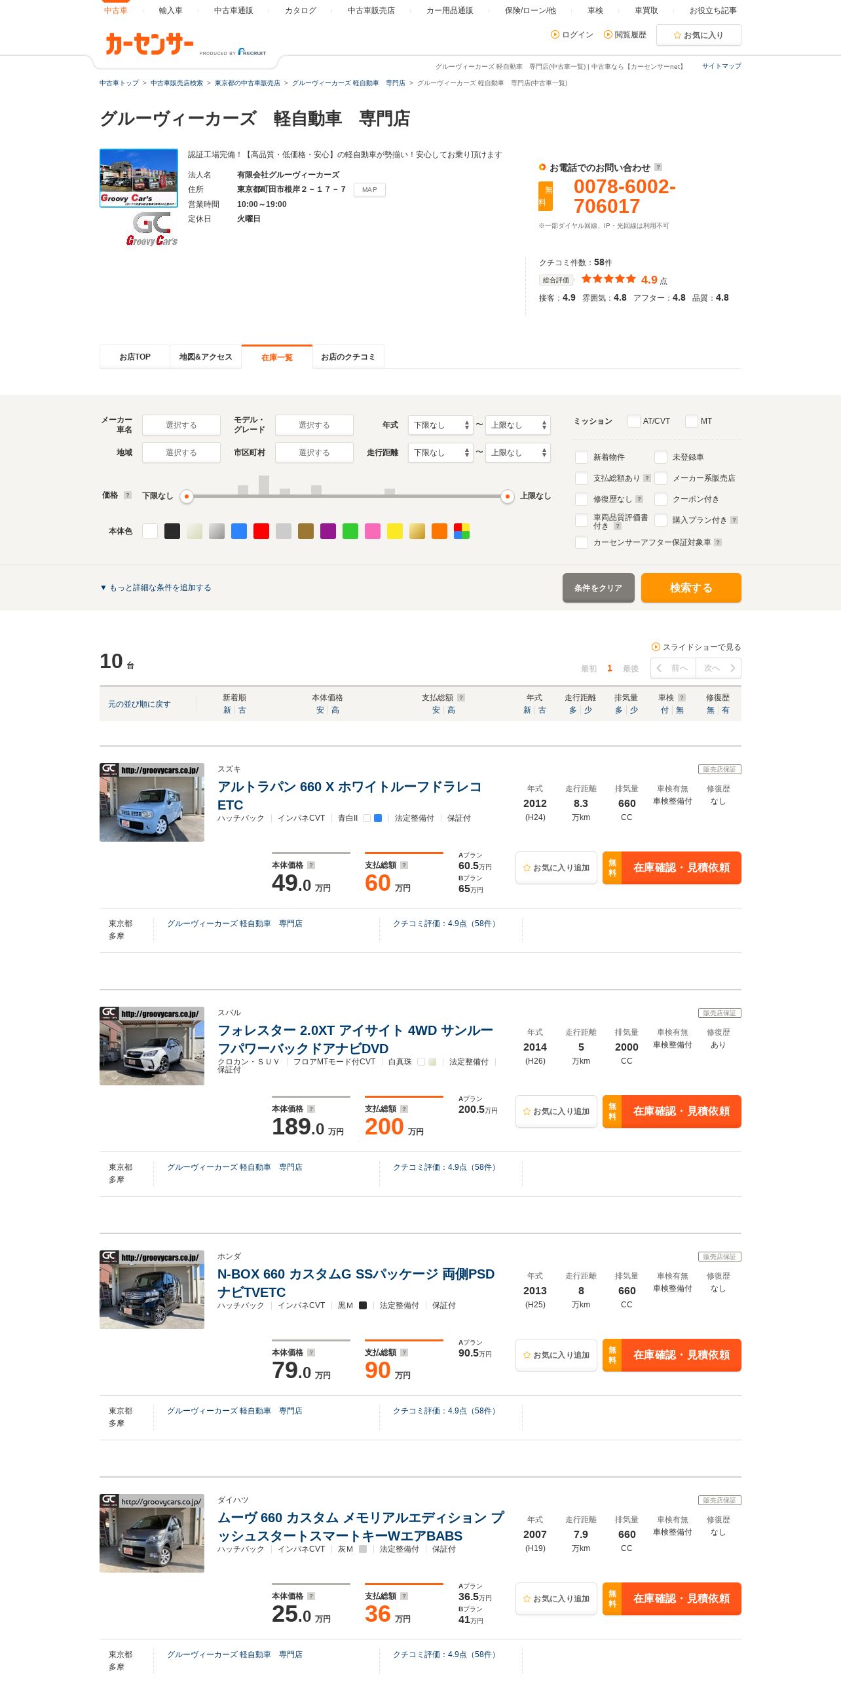The height and width of the screenshot is (1682, 841).
Task: Select the red body color swatch
Action: pyautogui.click(x=261, y=531)
